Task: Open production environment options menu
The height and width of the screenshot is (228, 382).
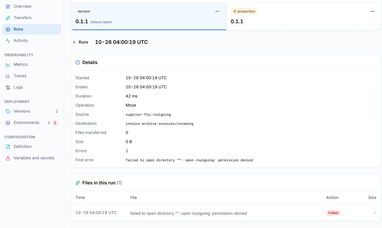Action: (372, 11)
